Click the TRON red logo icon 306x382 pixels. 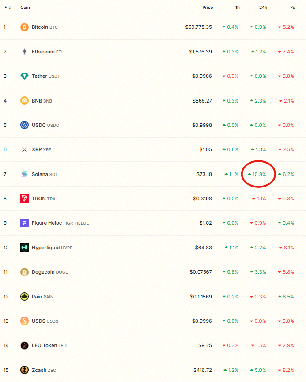24,199
